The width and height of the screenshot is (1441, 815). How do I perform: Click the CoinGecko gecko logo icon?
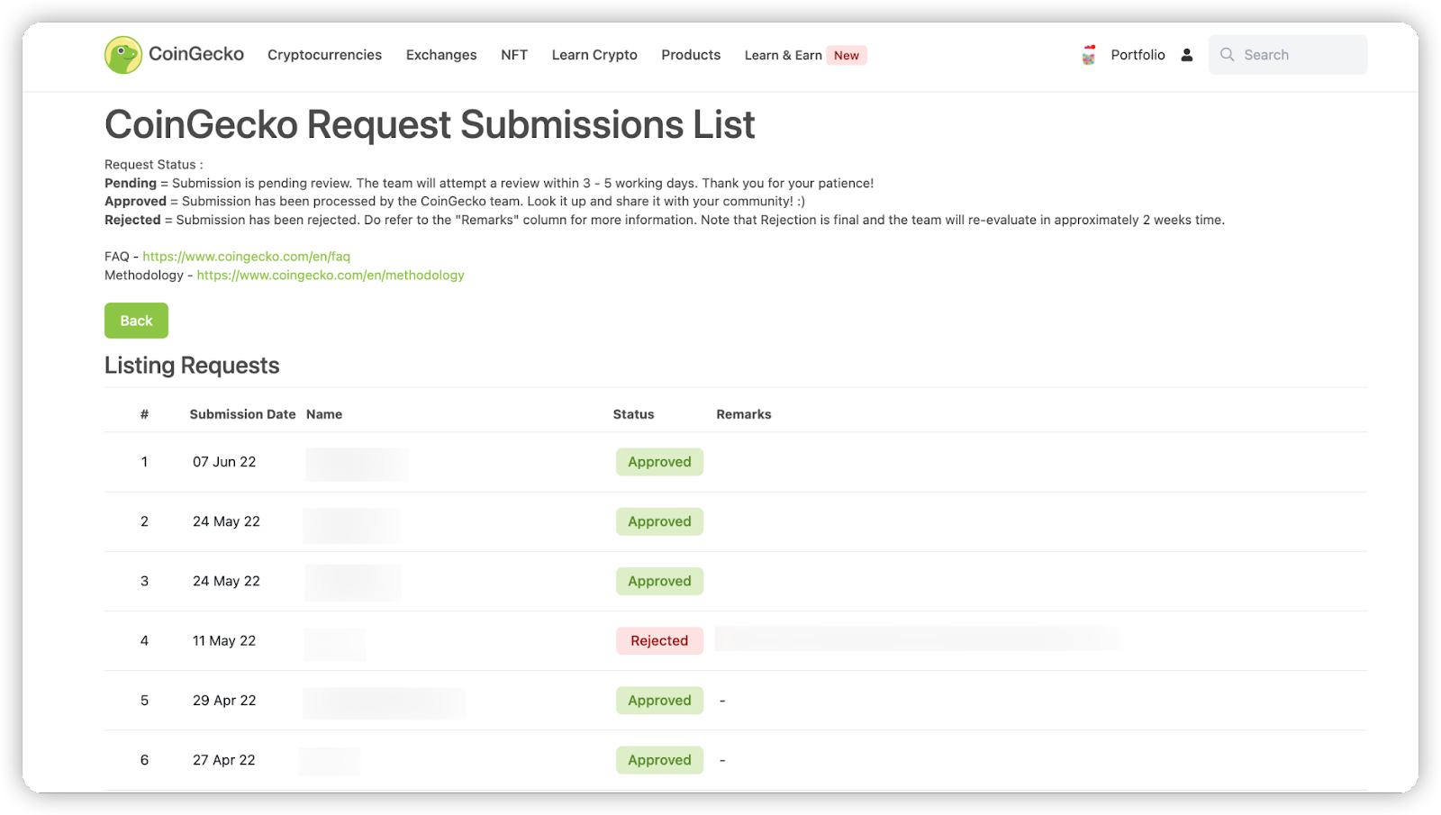pos(123,55)
